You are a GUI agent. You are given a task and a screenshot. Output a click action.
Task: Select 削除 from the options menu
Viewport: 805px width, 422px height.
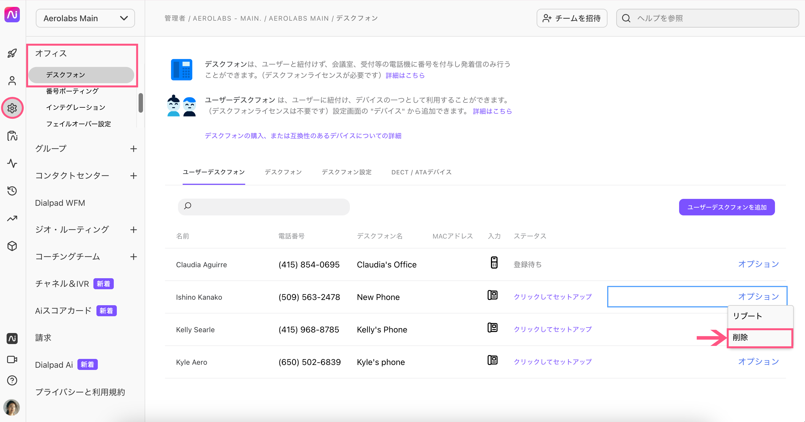(x=760, y=337)
